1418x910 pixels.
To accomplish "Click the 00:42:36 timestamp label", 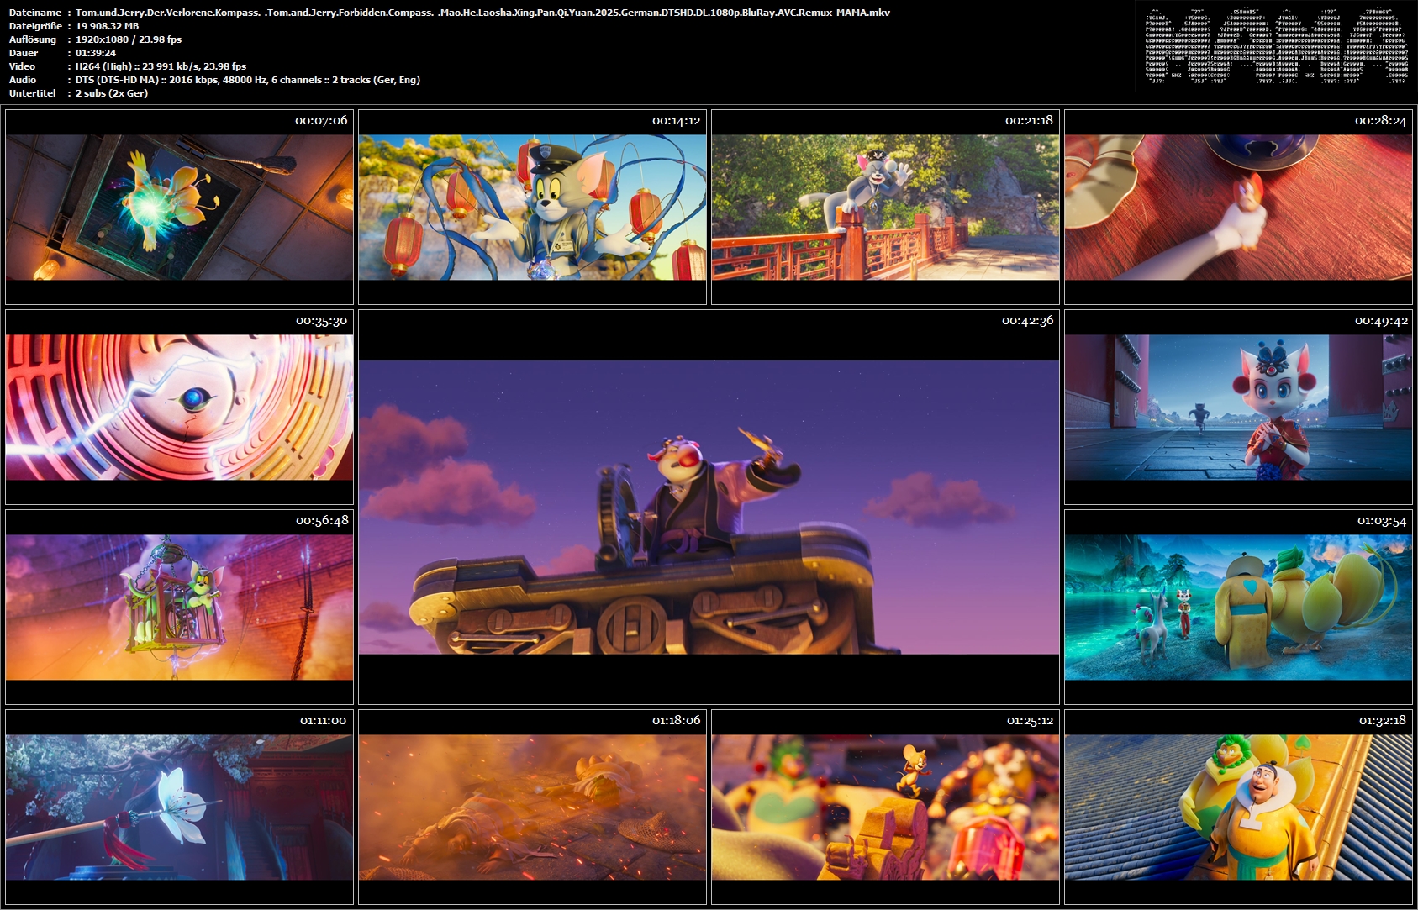I will pos(1027,321).
